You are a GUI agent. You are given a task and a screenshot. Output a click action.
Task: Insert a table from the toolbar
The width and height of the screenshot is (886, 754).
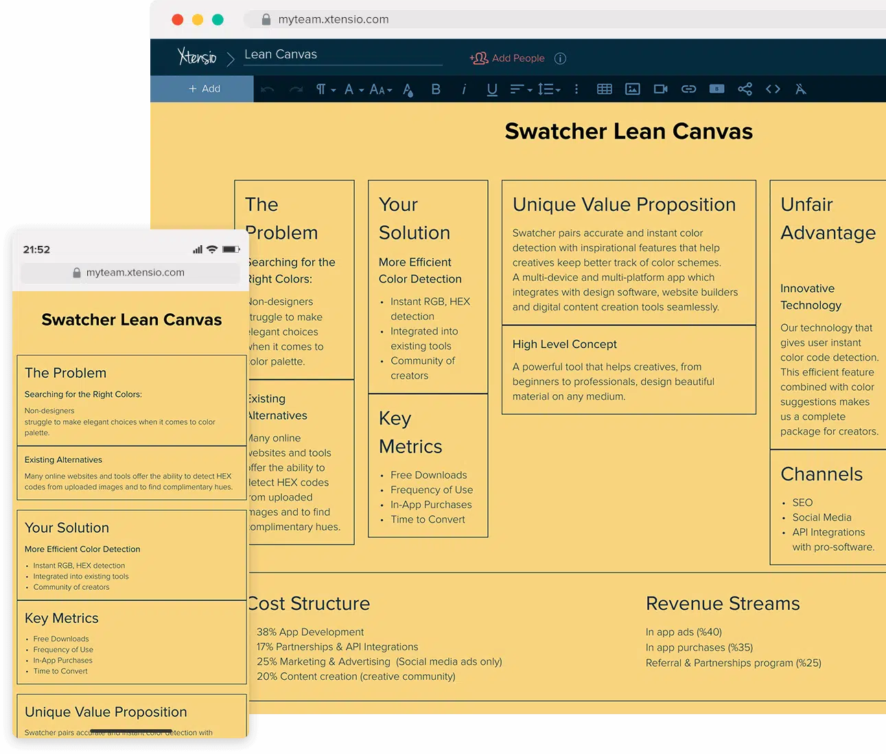point(605,89)
